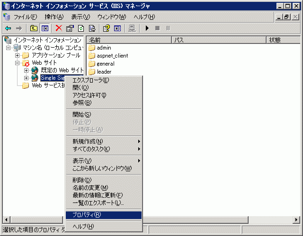Select the Web サイト tree node

(44, 63)
